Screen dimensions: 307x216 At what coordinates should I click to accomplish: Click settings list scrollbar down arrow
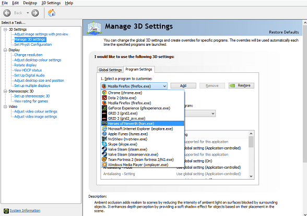[x=251, y=176]
